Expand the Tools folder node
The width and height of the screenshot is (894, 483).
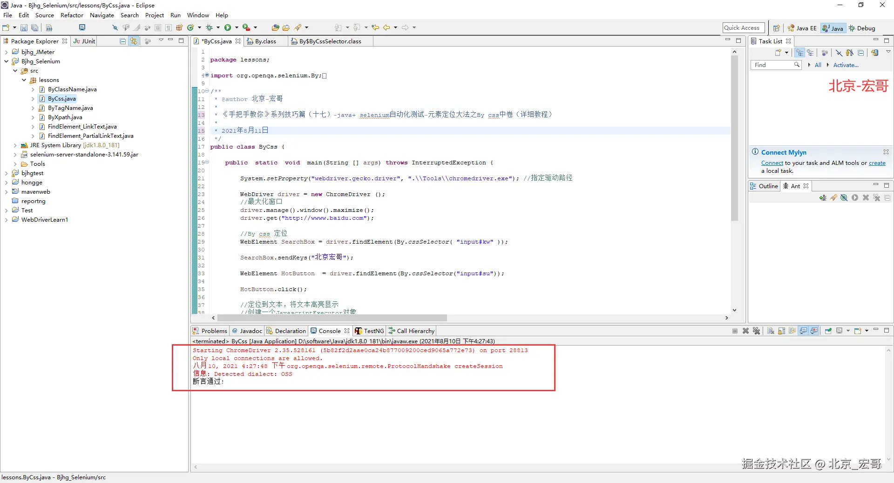click(x=15, y=164)
